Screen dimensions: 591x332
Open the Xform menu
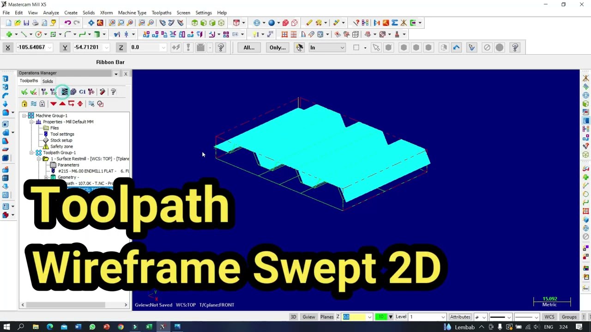pyautogui.click(x=106, y=13)
